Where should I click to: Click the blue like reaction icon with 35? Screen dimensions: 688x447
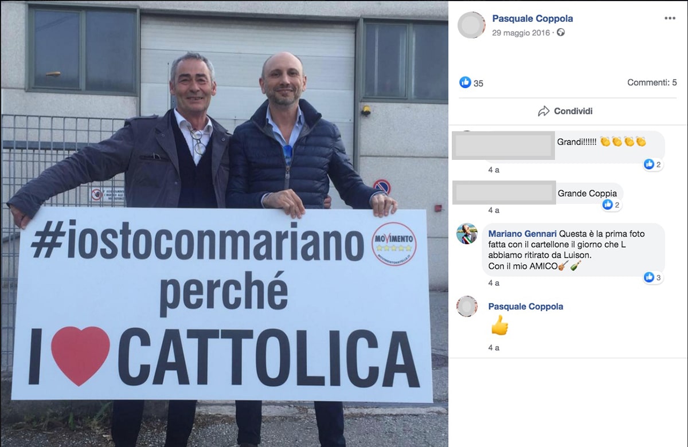[x=465, y=83]
